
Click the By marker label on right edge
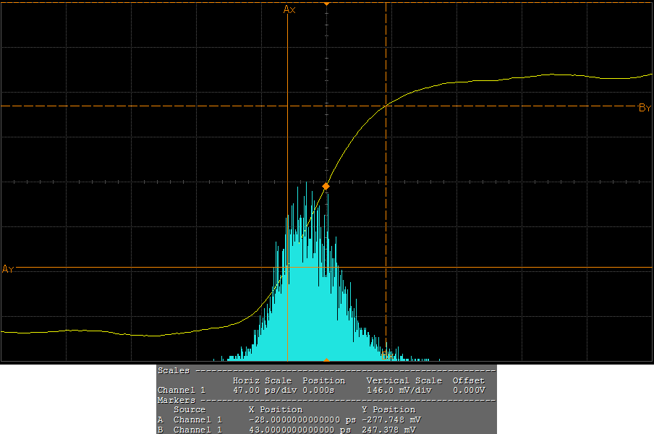click(x=645, y=108)
